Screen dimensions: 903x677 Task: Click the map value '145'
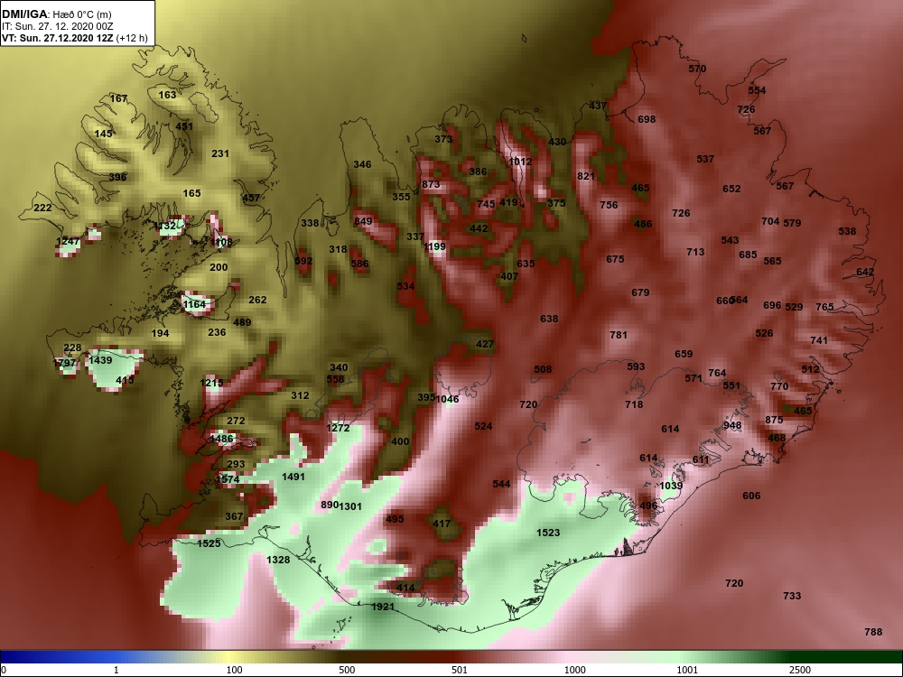[x=104, y=134]
